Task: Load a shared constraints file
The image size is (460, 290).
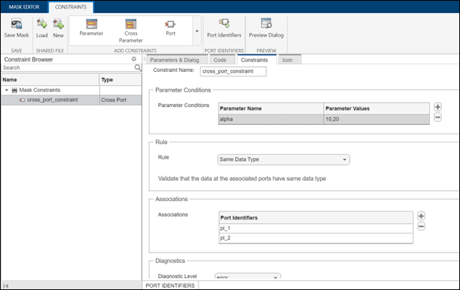Action: pyautogui.click(x=42, y=28)
